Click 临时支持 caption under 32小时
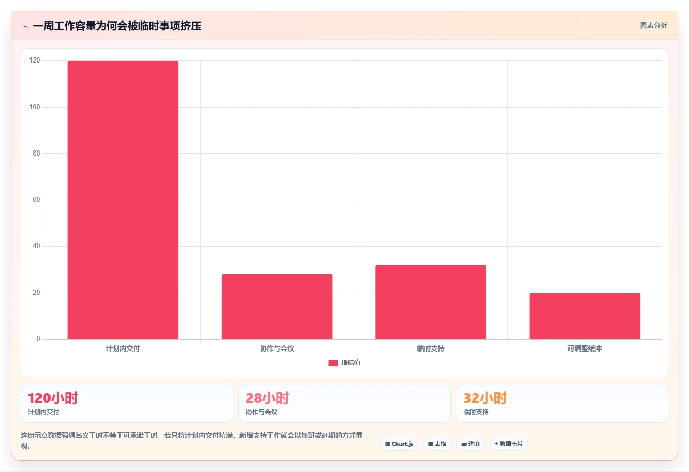Viewport: 689px width, 472px height. (x=476, y=412)
